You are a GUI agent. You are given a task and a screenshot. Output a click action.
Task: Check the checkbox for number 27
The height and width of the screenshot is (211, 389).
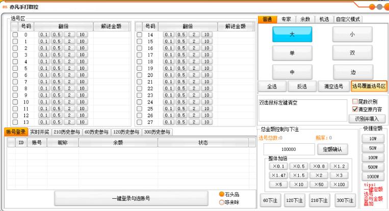click(x=139, y=122)
